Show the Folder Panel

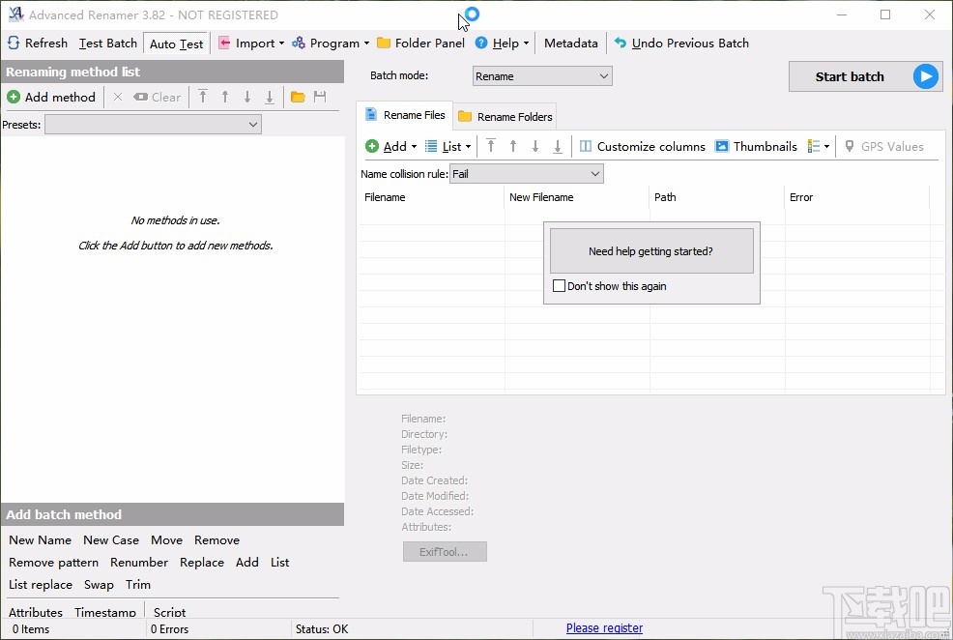click(x=420, y=44)
